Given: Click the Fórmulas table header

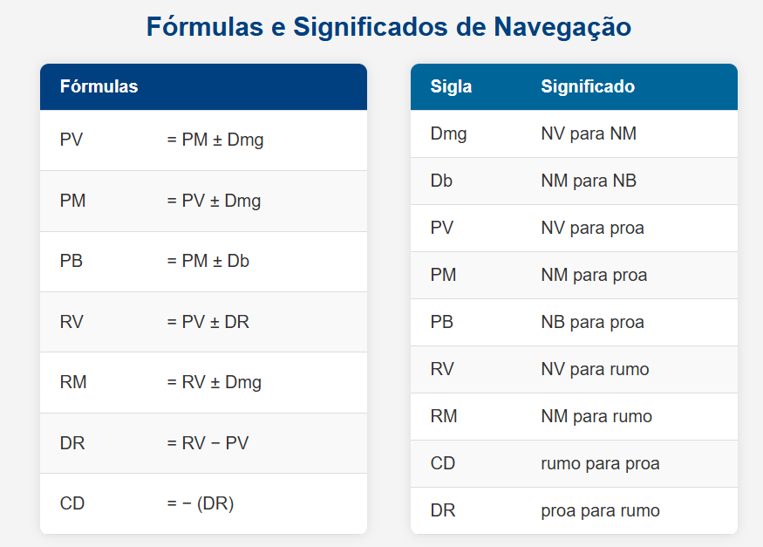Looking at the screenshot, I should [99, 87].
